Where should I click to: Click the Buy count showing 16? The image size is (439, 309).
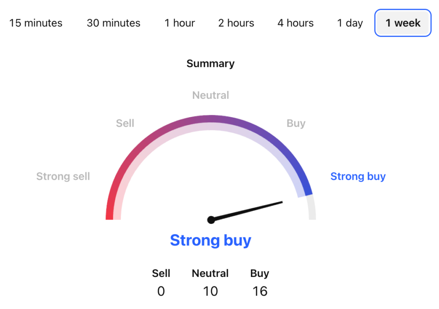coord(260,291)
